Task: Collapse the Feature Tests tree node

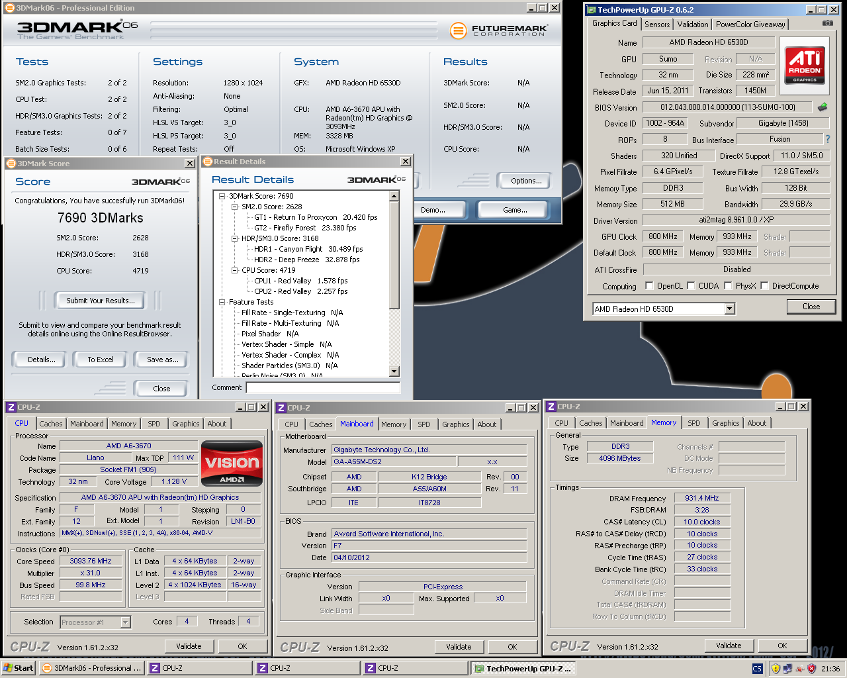Action: tap(222, 302)
